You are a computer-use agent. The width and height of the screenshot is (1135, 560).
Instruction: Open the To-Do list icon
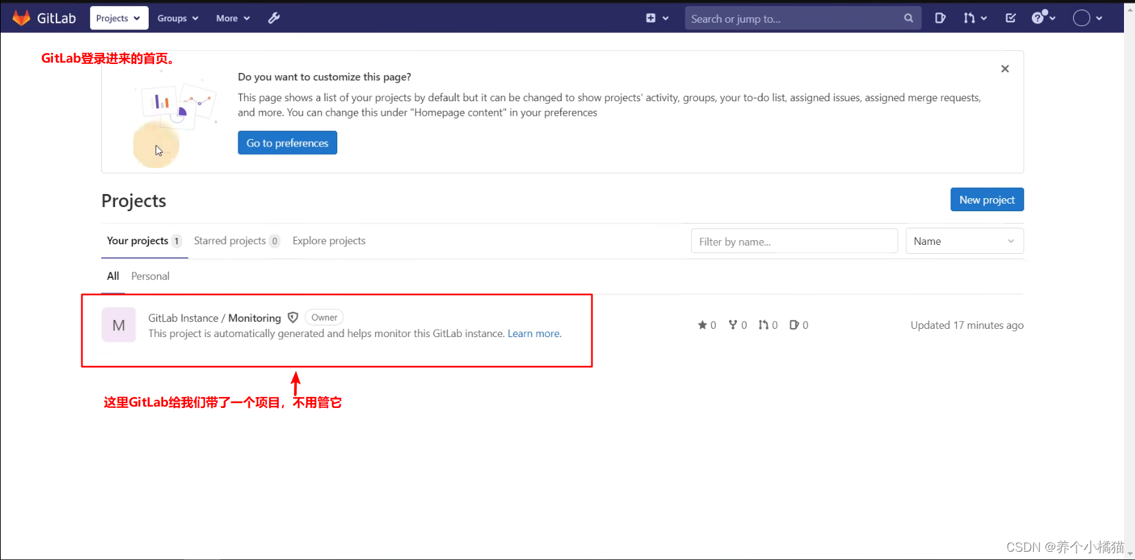click(1010, 19)
